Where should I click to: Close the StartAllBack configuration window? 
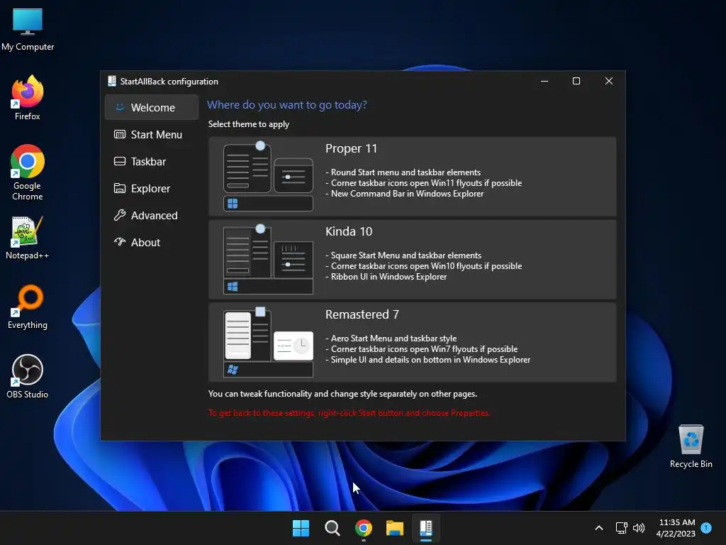click(x=609, y=81)
